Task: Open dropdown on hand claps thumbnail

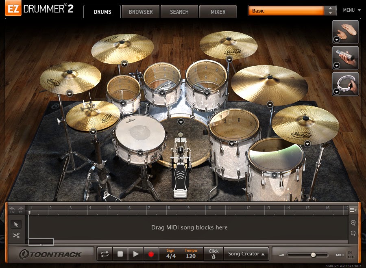Action: coord(336,40)
